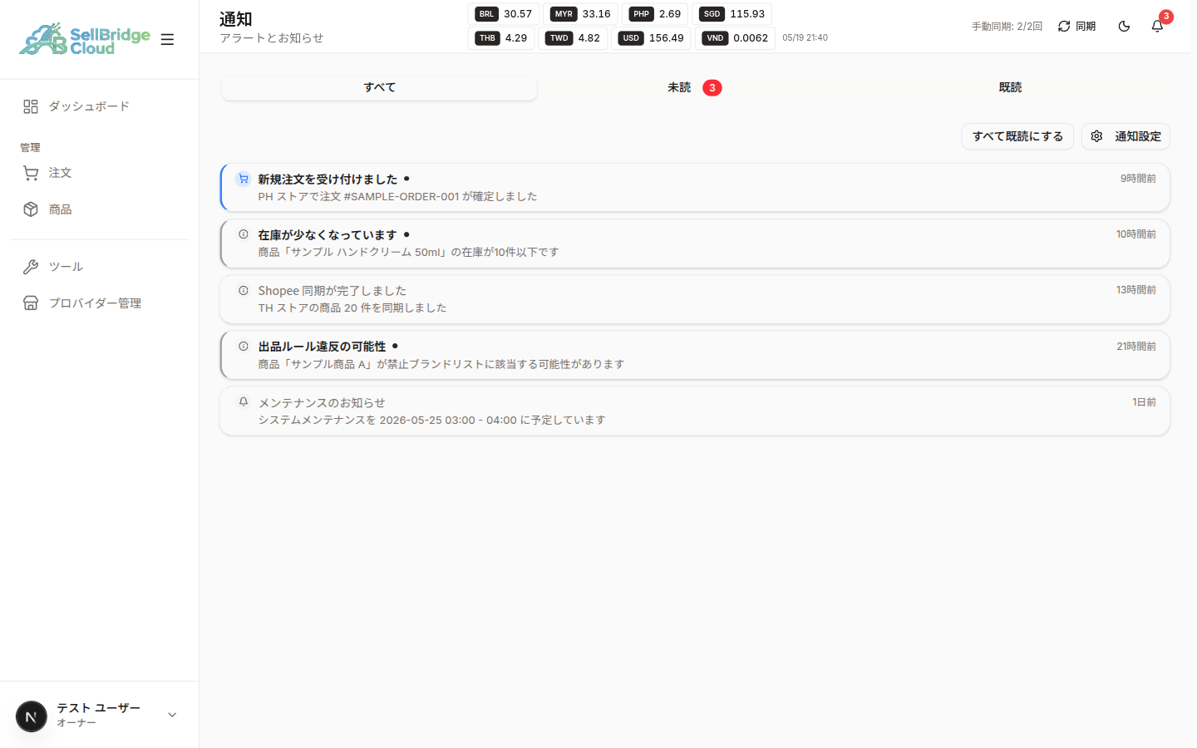Image resolution: width=1197 pixels, height=748 pixels.
Task: Toggle dark mode moon icon
Action: [1124, 27]
